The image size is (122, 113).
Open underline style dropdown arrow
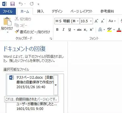click(74, 30)
